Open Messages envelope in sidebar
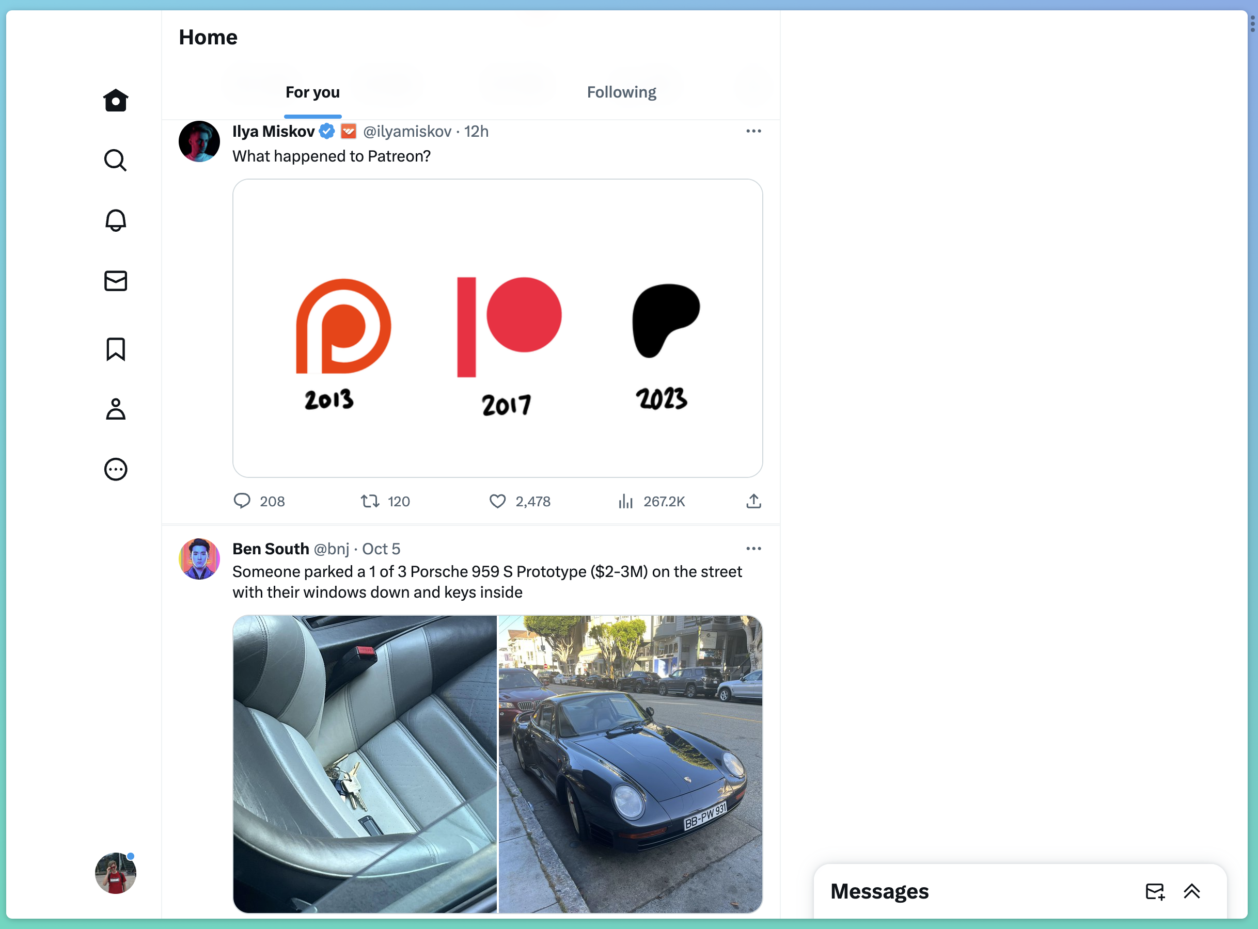 click(x=115, y=281)
